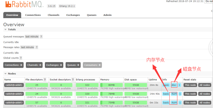Switch to the Queues tab
This screenshot has width=213, height=108.
[x=92, y=15]
